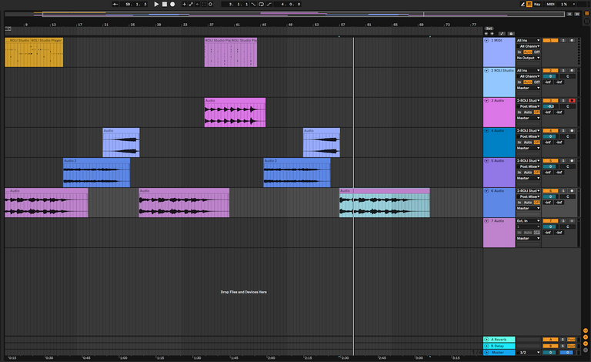Viewport: 591px width, 362px height.
Task: Toggle Loop switch in transport
Action: pos(261,4)
